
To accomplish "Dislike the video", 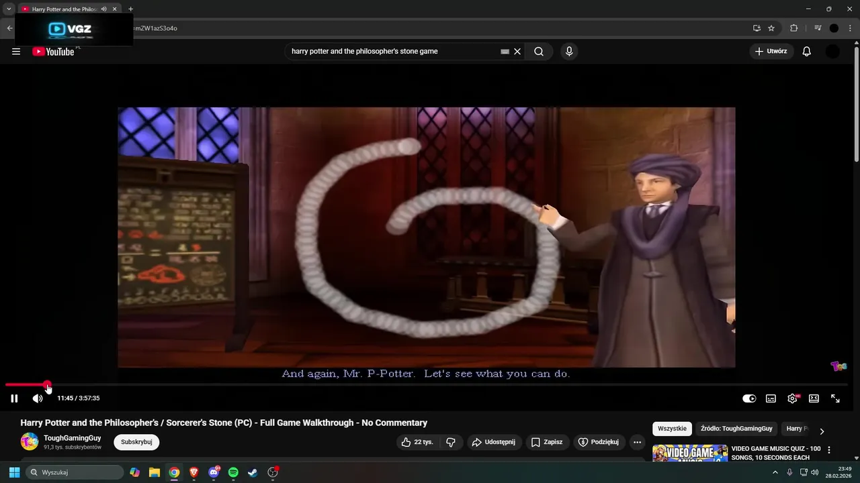I will point(451,442).
